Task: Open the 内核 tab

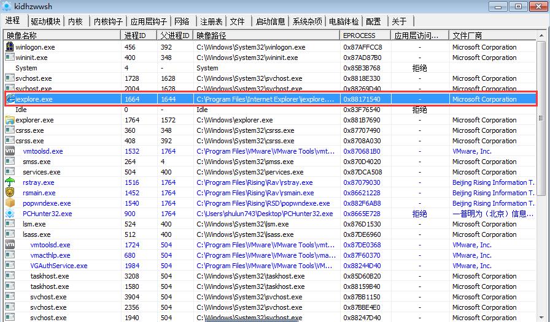Action: [76, 21]
